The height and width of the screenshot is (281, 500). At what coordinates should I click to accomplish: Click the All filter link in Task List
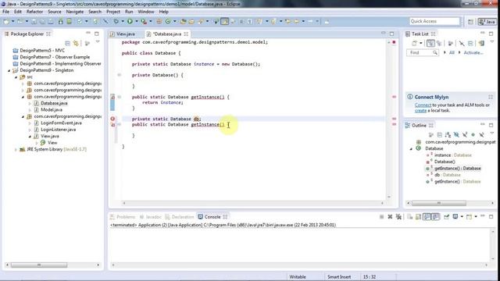452,52
